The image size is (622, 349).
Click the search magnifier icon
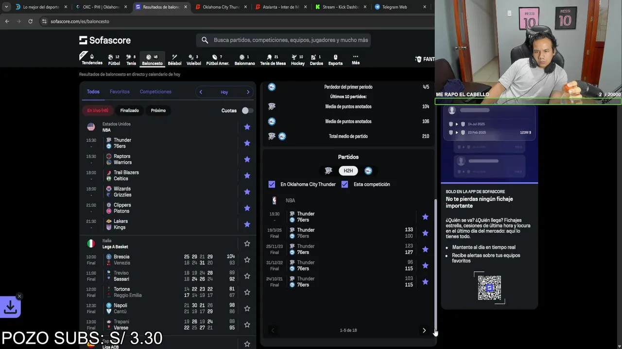[205, 40]
